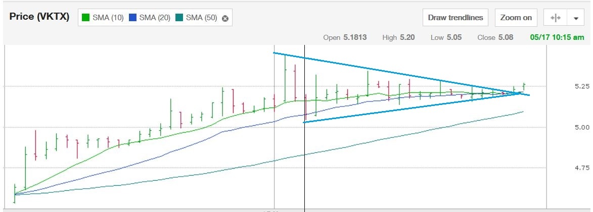The height and width of the screenshot is (212, 593).
Task: Click the Draw trendlines button
Action: pyautogui.click(x=455, y=18)
